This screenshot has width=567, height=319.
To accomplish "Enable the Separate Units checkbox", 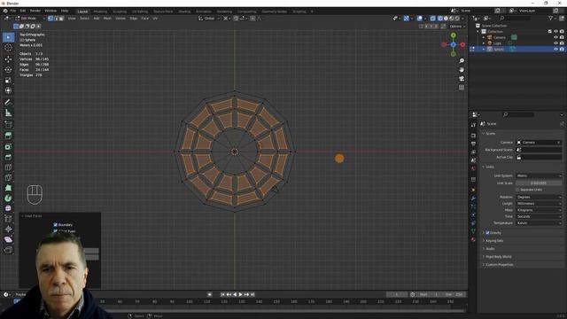I will [517, 190].
